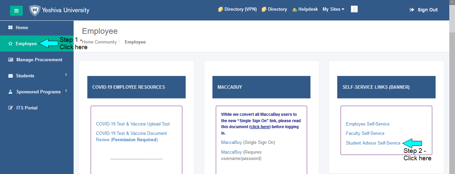Click the Helpdesk icon in header
Image resolution: width=455 pixels, height=174 pixels.
pos(294,9)
